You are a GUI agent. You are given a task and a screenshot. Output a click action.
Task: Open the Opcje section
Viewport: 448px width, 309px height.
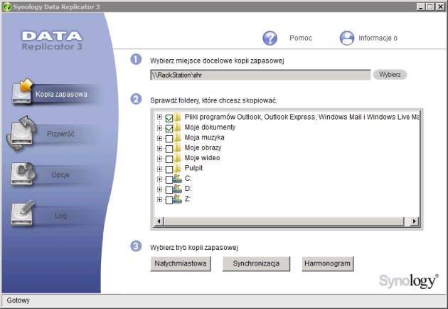pos(60,174)
